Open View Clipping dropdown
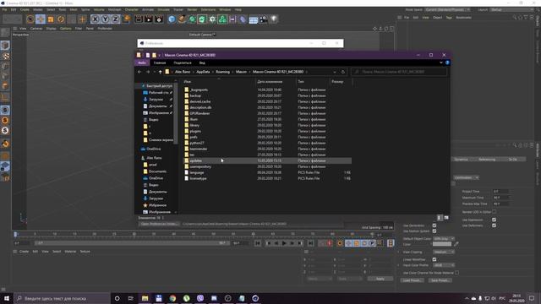This screenshot has height=304, width=541. pos(444,252)
